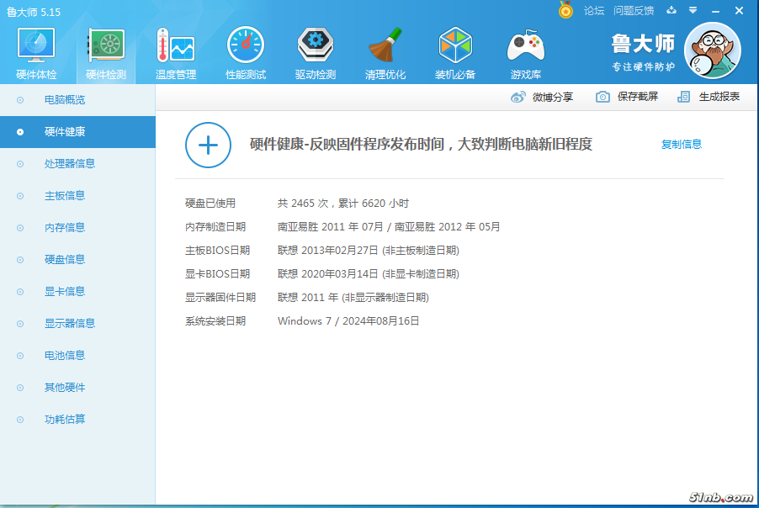Click the camera icon for 保存截屏
The height and width of the screenshot is (508, 759).
[x=602, y=97]
